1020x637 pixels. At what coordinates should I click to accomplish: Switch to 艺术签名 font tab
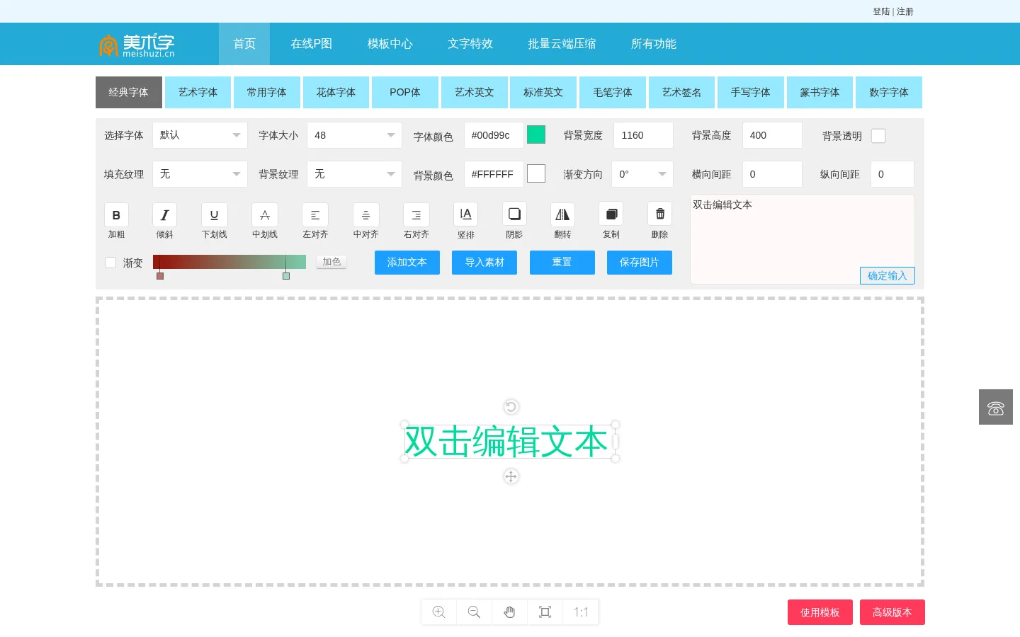click(x=681, y=92)
